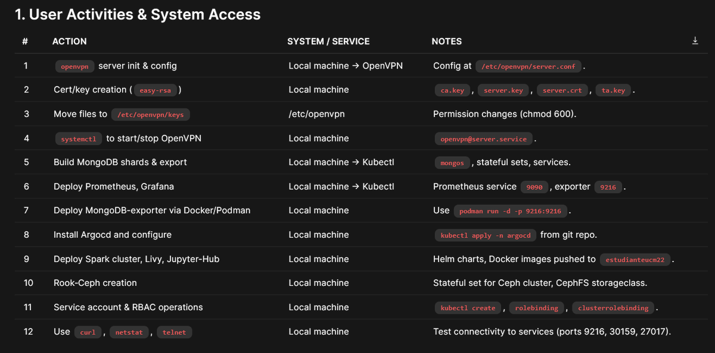The width and height of the screenshot is (715, 353).
Task: Click the 'clusterrolebinding' code tag
Action: coord(614,308)
